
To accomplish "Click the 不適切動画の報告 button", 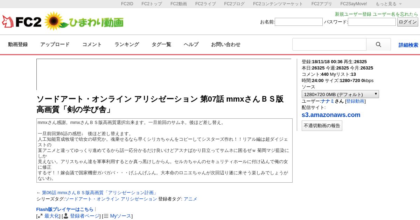I will [x=322, y=126].
